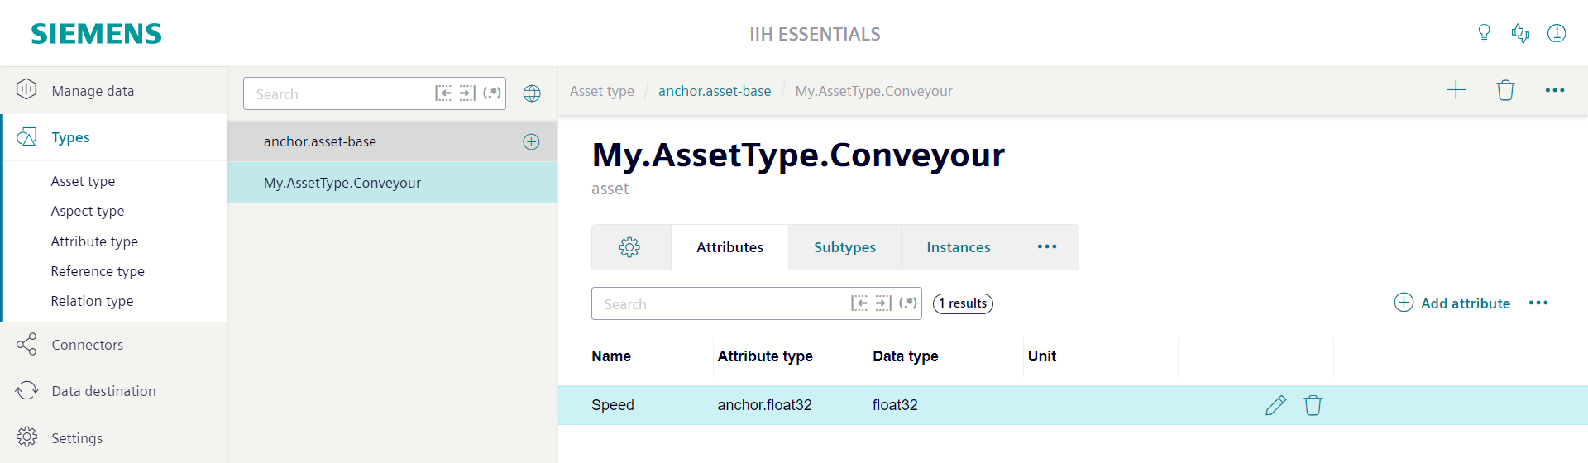
Task: Toggle match-start option in attribute search
Action: 859,303
